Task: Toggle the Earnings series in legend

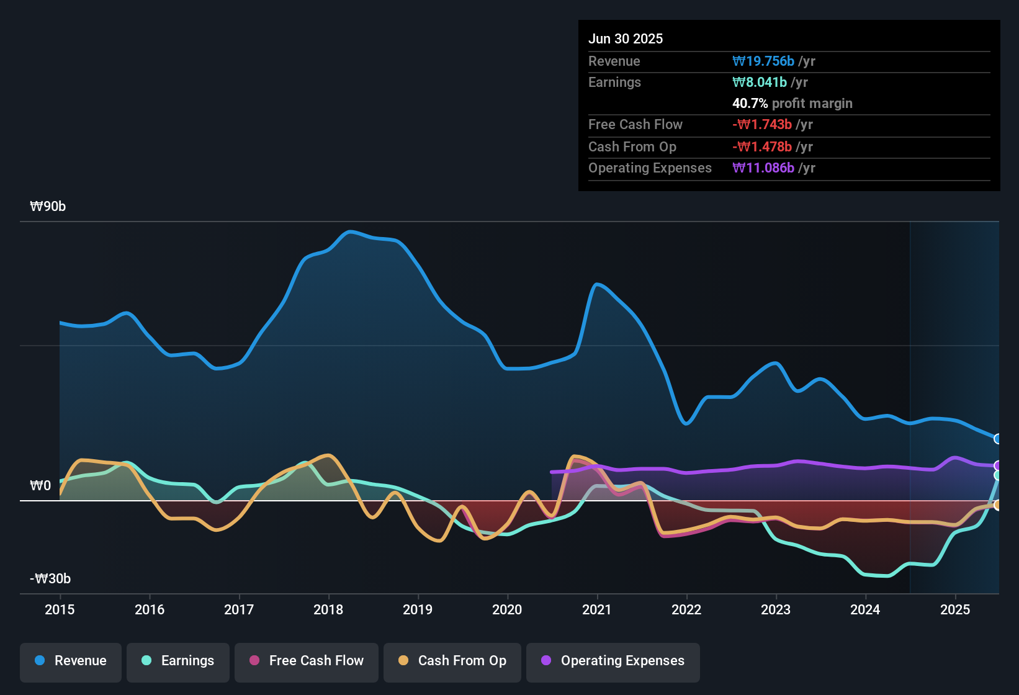Action: pos(178,661)
